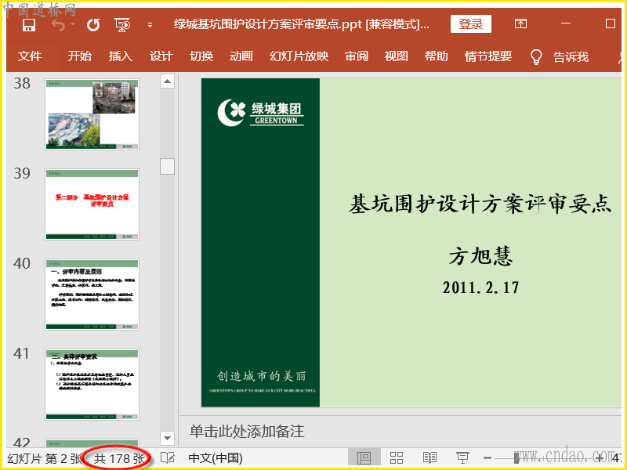This screenshot has height=470, width=627.
Task: Switch to the 插入 tab
Action: 121,56
